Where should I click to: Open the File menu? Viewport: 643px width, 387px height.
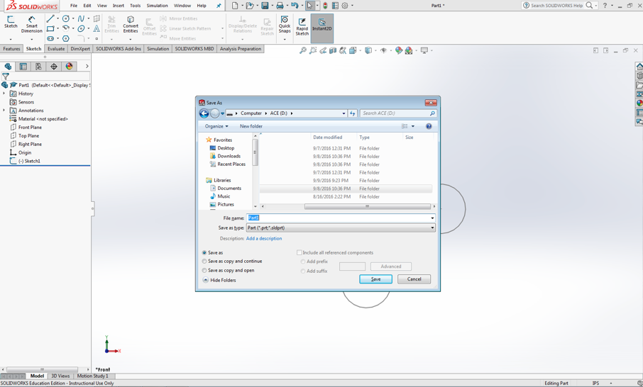point(74,6)
